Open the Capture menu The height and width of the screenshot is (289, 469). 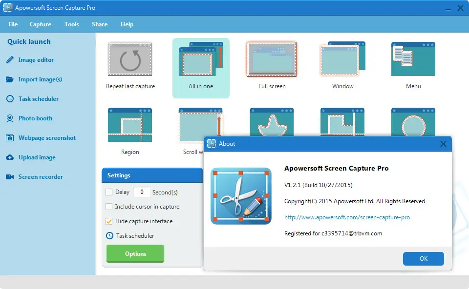pos(41,24)
